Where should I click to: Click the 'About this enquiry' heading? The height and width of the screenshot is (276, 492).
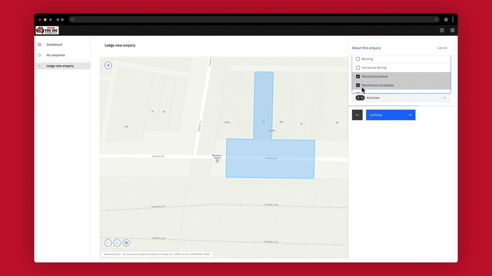click(x=366, y=48)
